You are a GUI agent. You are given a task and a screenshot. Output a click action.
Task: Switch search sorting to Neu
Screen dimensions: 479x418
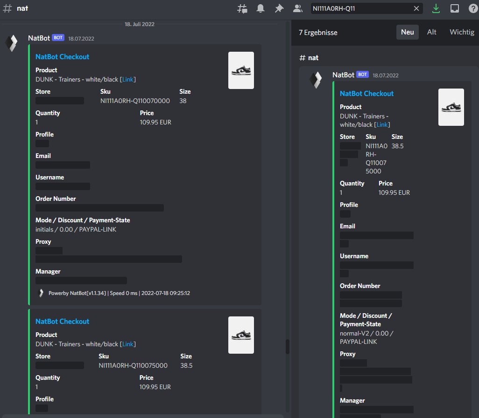point(407,32)
